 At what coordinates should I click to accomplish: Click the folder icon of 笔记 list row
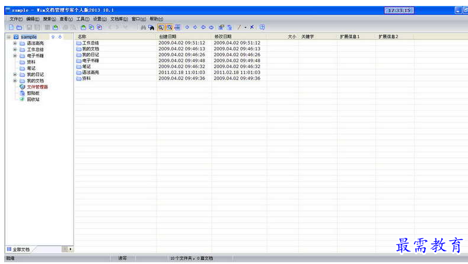(79, 66)
